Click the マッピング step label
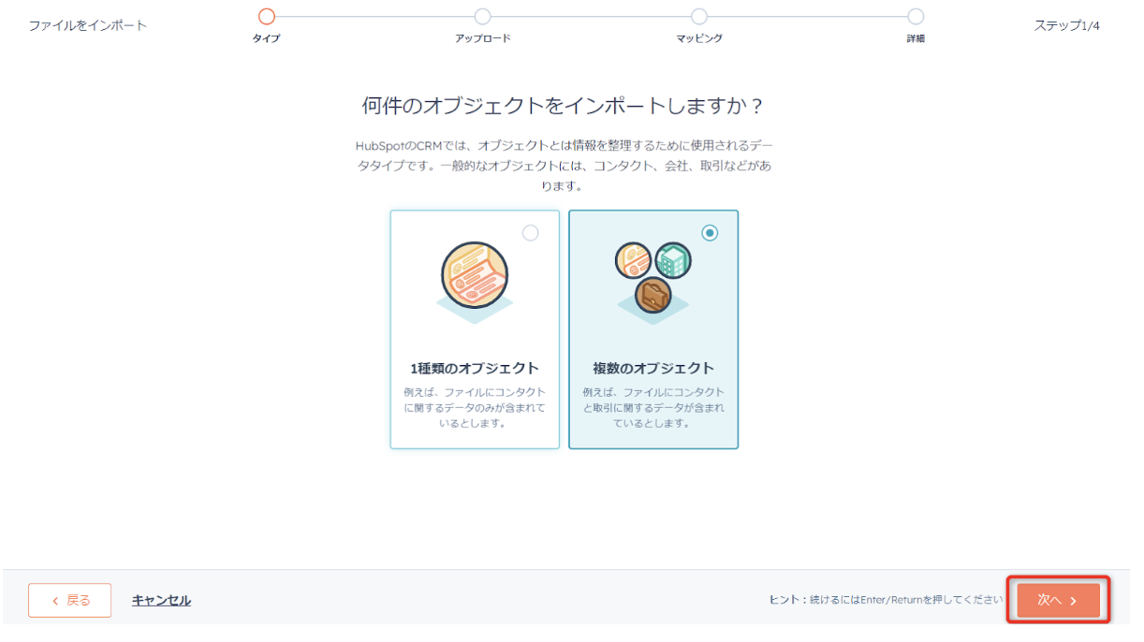 tap(699, 38)
